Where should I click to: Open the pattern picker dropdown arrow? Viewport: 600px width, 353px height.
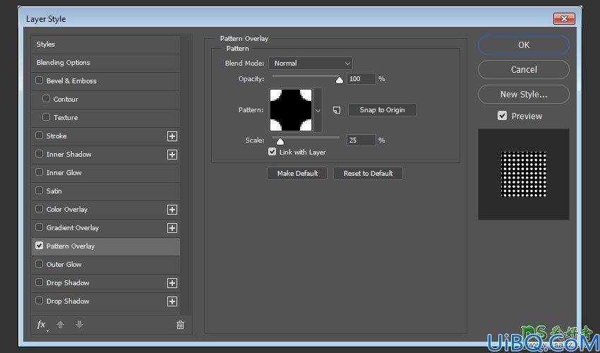tap(318, 110)
